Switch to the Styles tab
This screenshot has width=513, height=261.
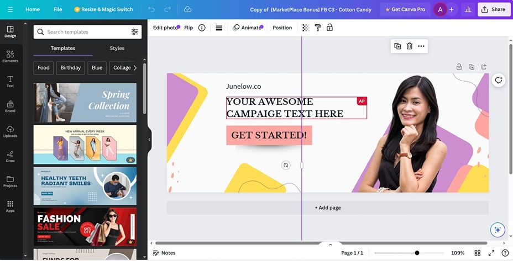117,48
